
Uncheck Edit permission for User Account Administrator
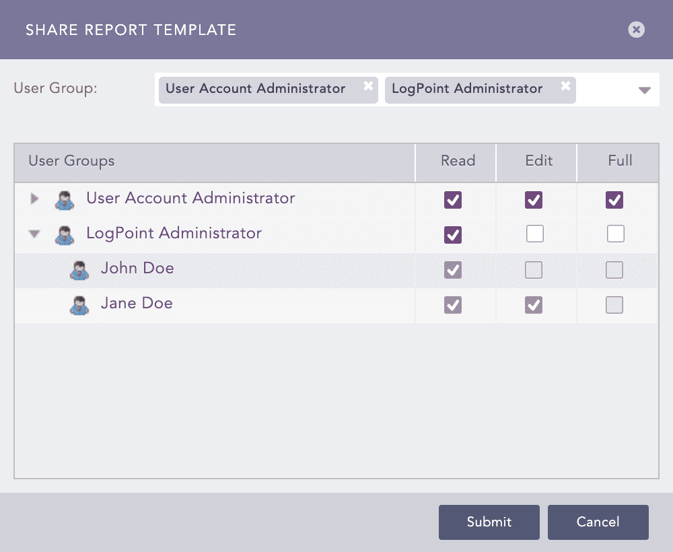pos(535,199)
